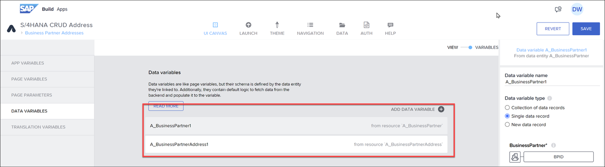The image size is (605, 167).
Task: Open the DW user avatar
Action: point(577,9)
